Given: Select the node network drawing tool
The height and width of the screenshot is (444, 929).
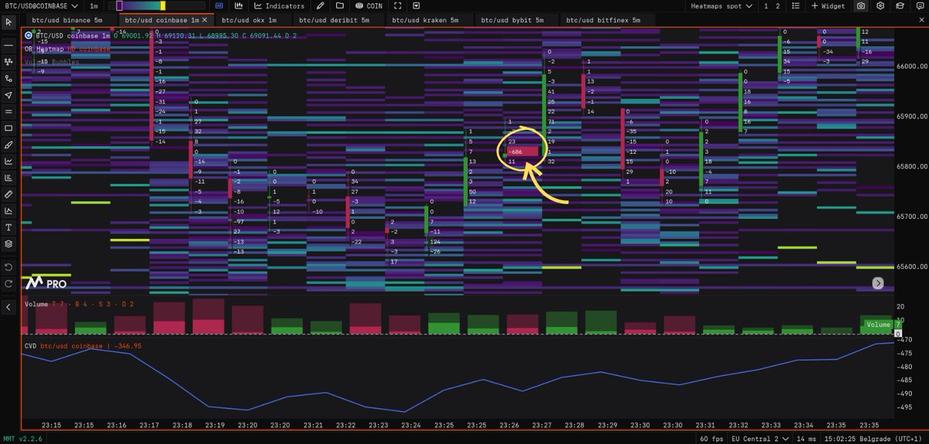Looking at the screenshot, I should point(9,61).
